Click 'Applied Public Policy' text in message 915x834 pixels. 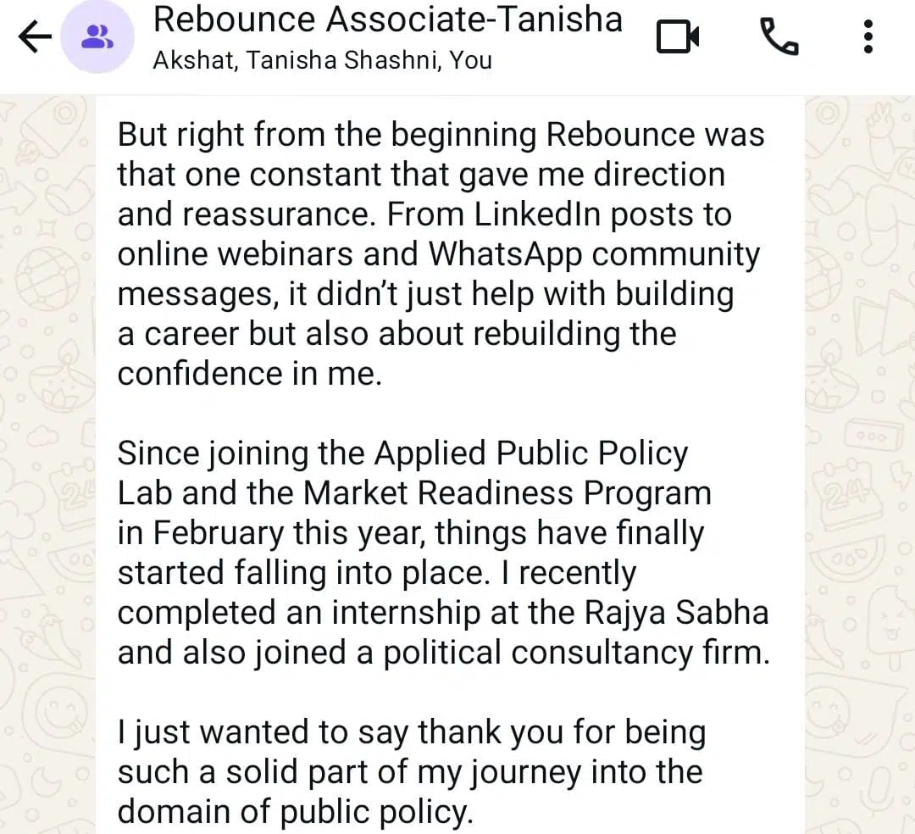pyautogui.click(x=531, y=454)
